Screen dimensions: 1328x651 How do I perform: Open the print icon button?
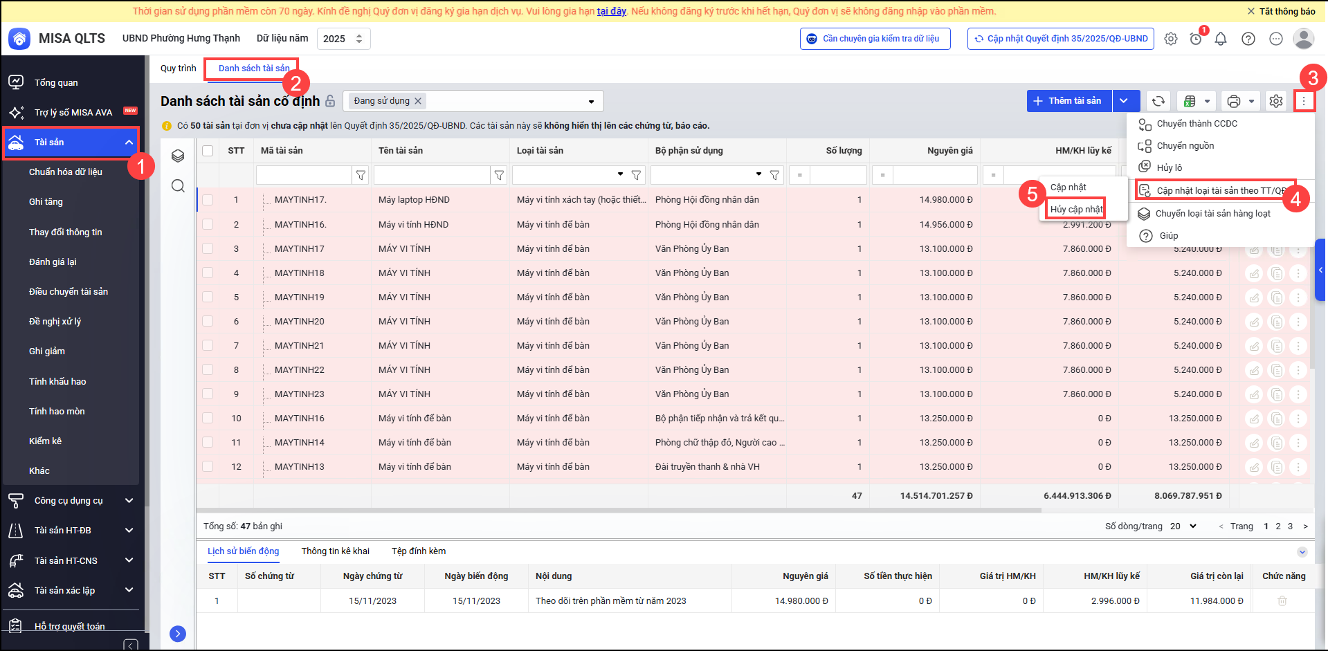[1233, 101]
